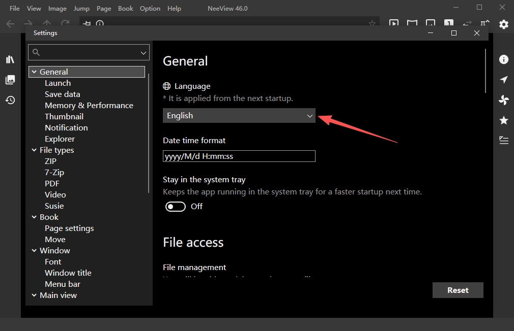Image resolution: width=514 pixels, height=331 pixels.
Task: Select the File types tree label
Action: tap(56, 150)
